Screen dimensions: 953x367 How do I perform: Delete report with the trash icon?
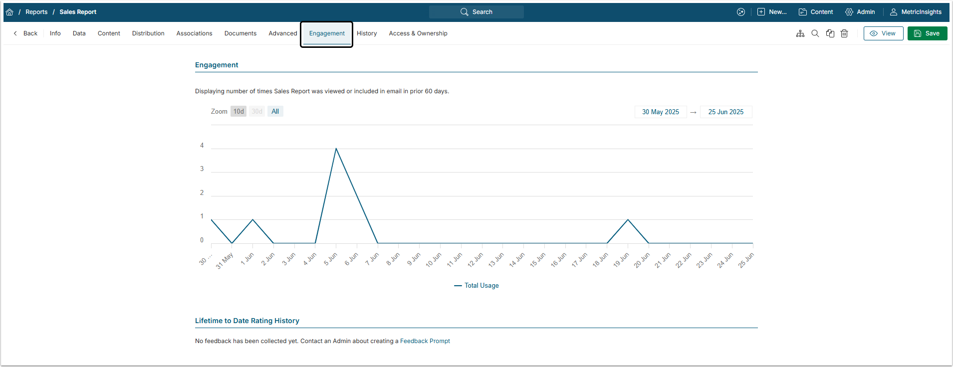(844, 33)
